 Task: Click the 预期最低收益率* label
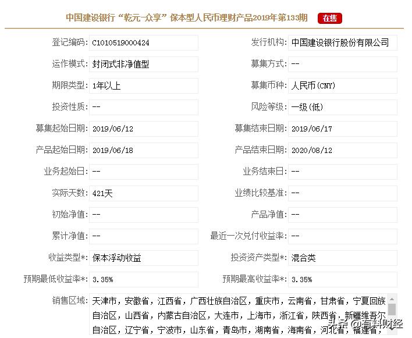(x=56, y=279)
